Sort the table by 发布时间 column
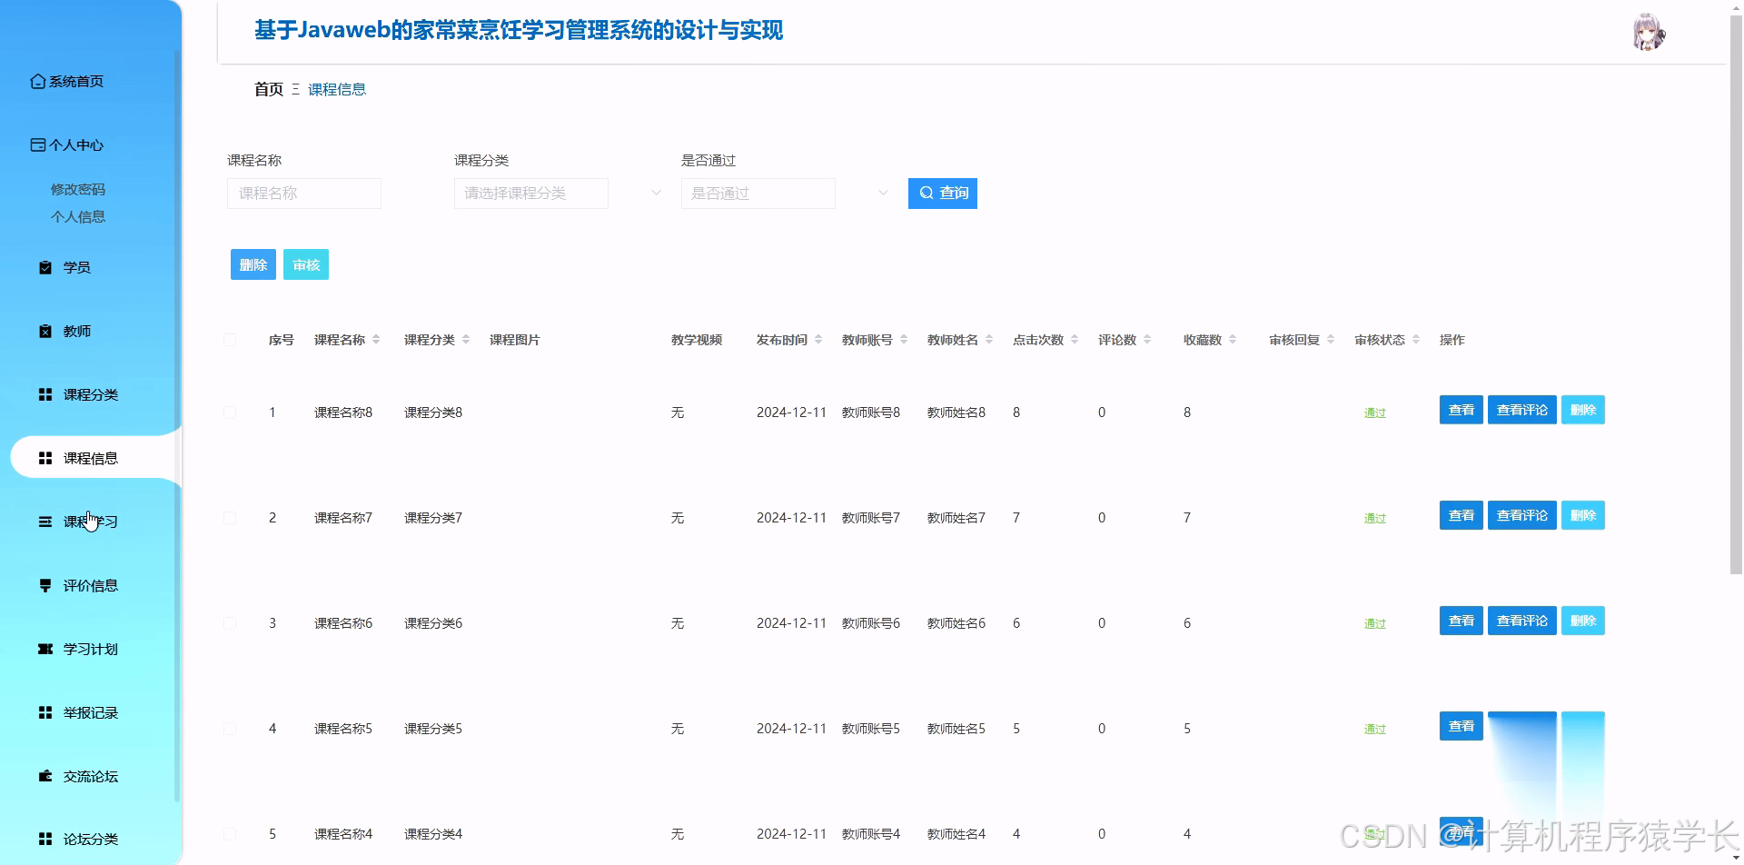 tap(817, 339)
